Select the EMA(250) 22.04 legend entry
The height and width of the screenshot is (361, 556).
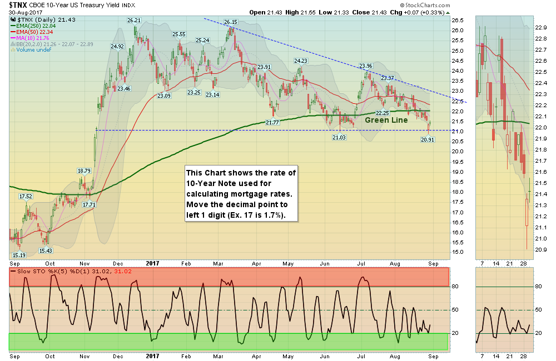(x=36, y=26)
